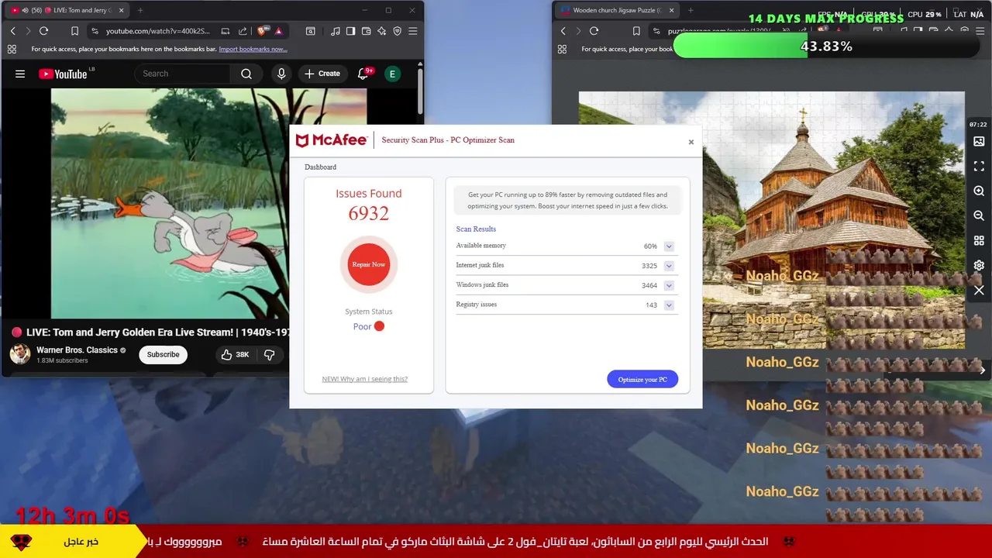
Task: Click the Tom and Jerry video player
Action: (170, 203)
